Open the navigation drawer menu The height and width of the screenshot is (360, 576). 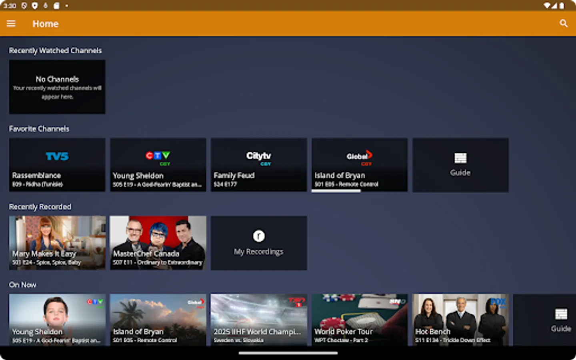click(x=11, y=24)
